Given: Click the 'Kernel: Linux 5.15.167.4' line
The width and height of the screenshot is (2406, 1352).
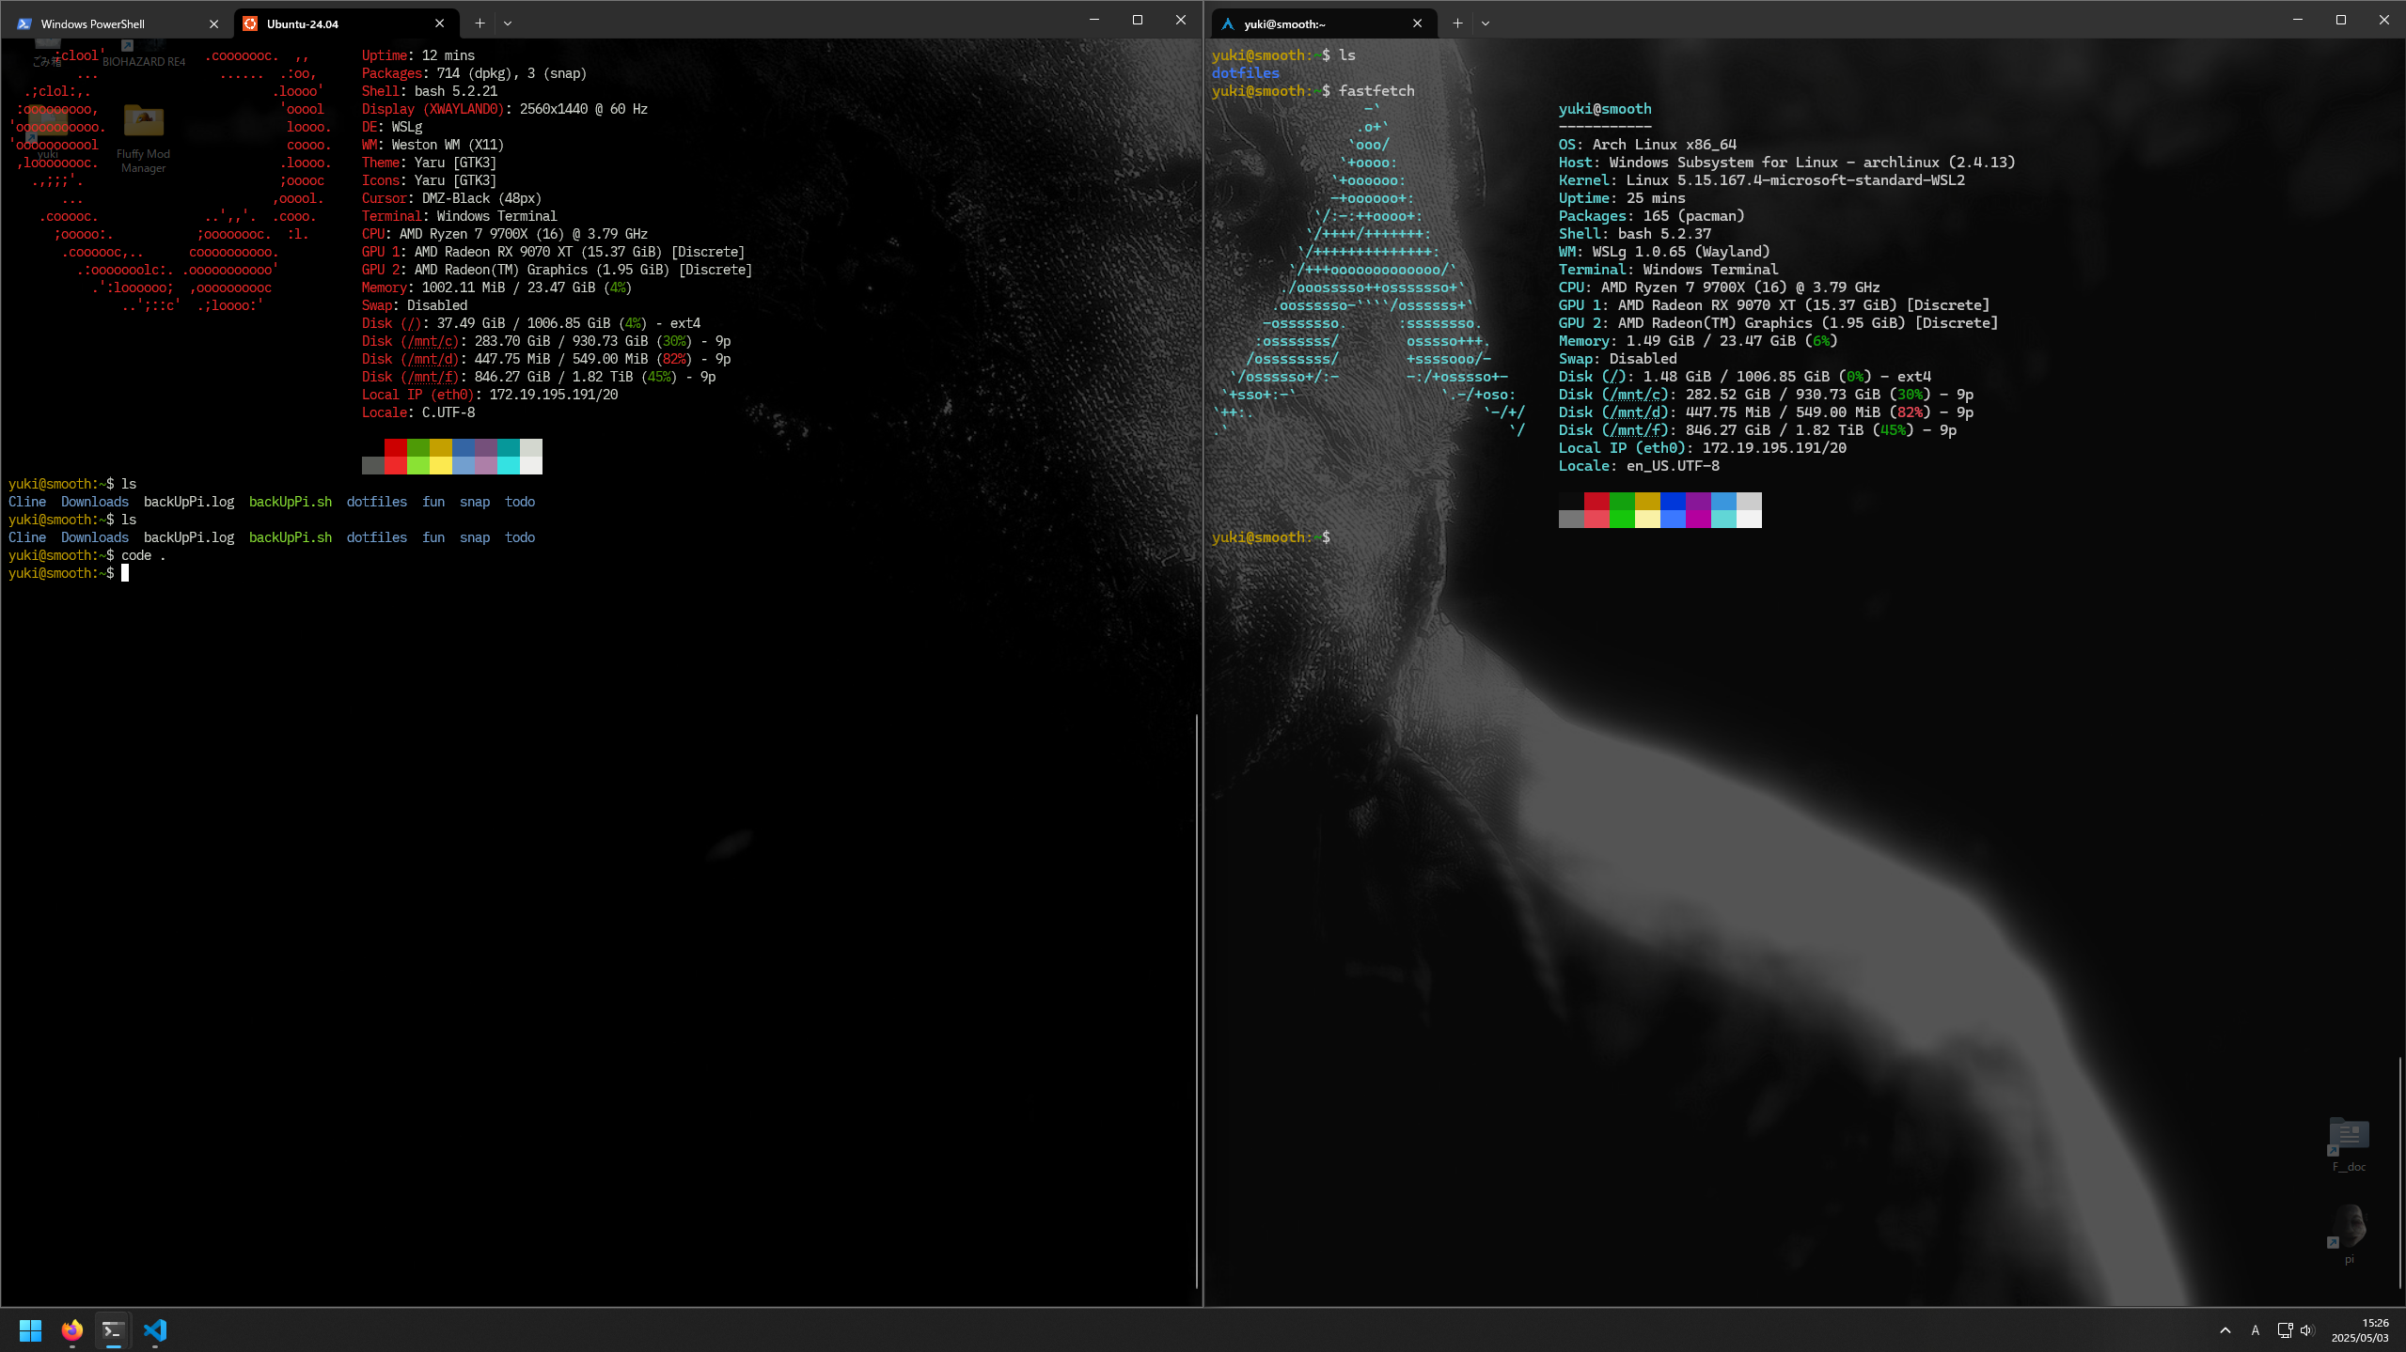Looking at the screenshot, I should tap(1762, 180).
